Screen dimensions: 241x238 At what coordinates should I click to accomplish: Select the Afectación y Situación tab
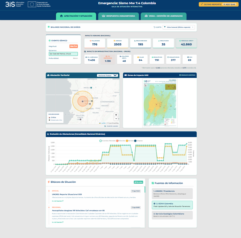(x=76, y=16)
